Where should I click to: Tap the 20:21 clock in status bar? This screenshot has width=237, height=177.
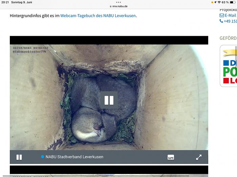tap(5, 2)
